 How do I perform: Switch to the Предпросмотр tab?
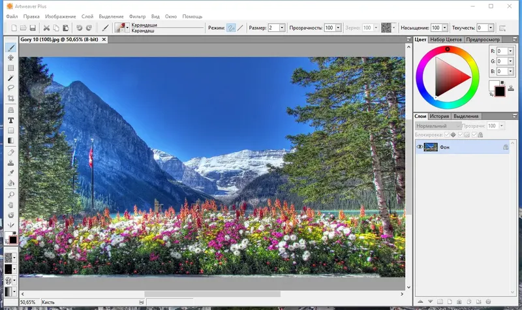[483, 39]
